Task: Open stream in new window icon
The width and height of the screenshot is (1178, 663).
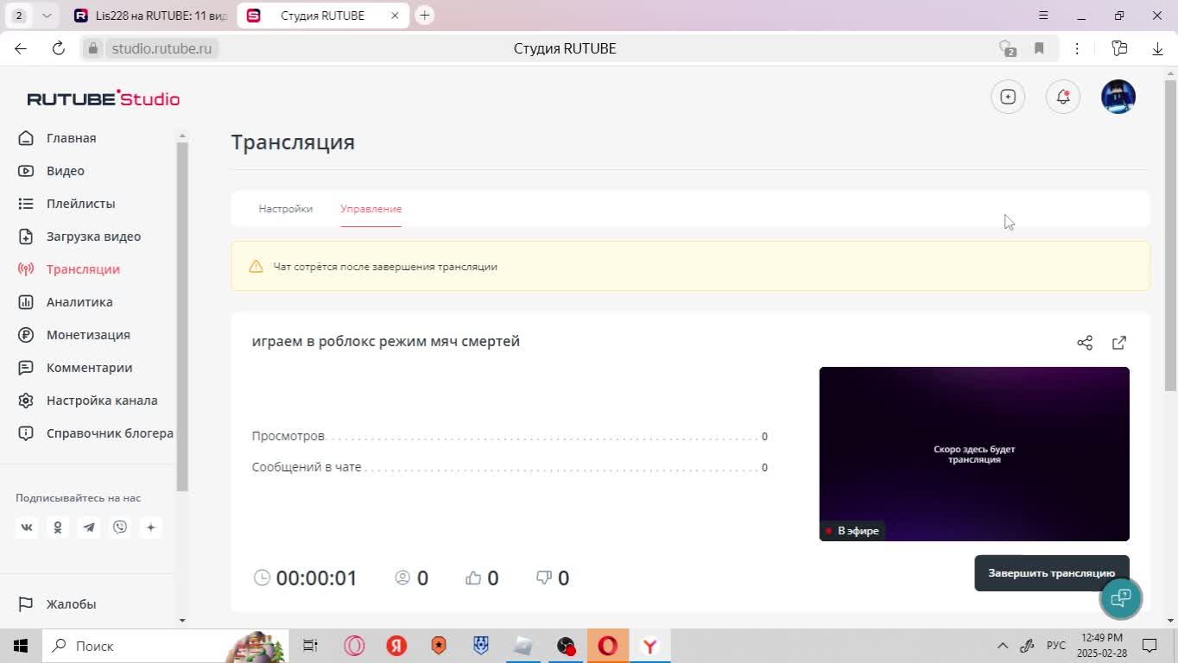Action: point(1119,343)
